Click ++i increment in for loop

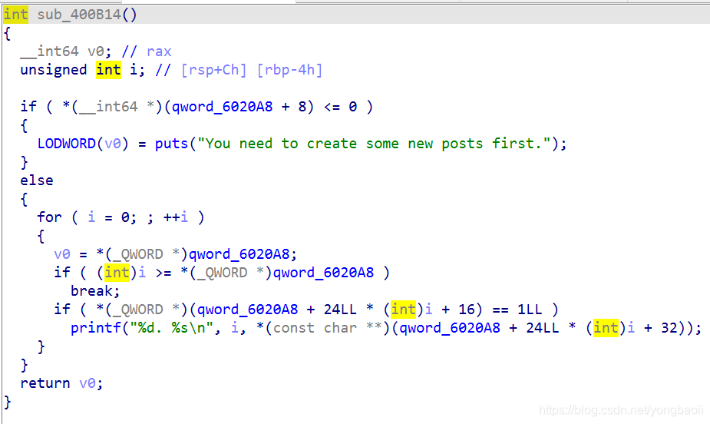pos(176,217)
